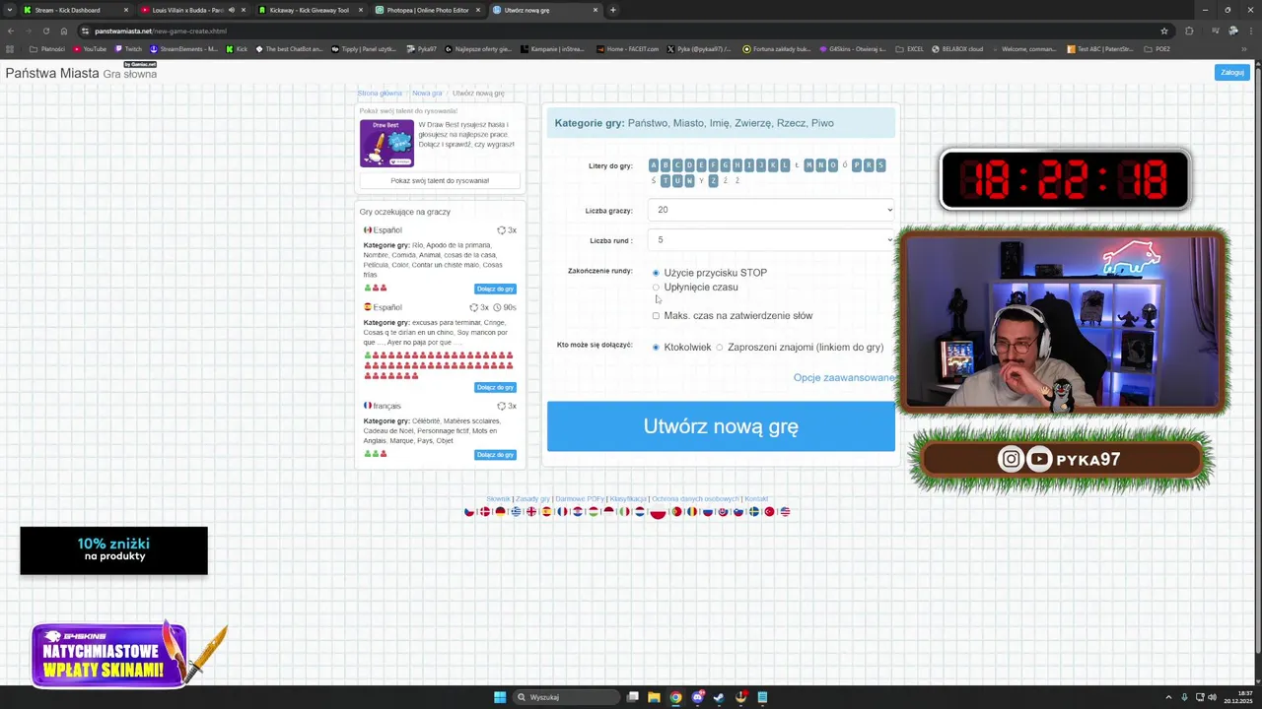This screenshot has width=1262, height=709.
Task: Select the Turkish flag language icon
Action: point(769,511)
